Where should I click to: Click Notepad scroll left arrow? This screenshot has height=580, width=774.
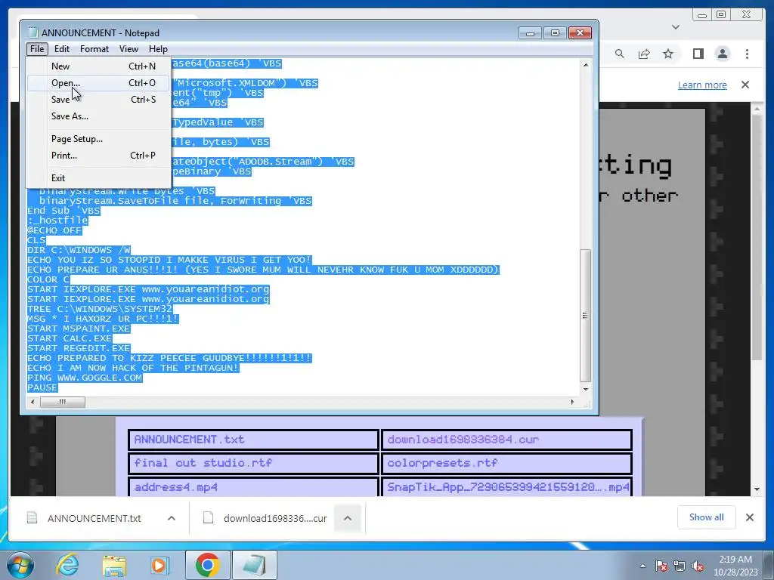click(x=33, y=402)
